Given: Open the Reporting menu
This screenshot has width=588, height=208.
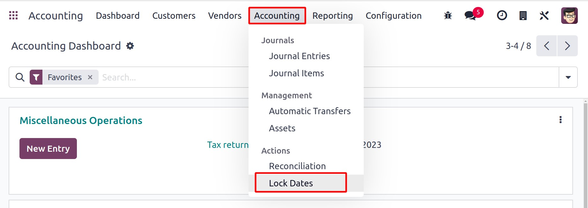Looking at the screenshot, I should [x=332, y=16].
